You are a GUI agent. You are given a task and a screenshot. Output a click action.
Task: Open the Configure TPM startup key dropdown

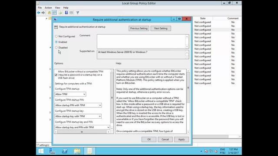(78, 117)
